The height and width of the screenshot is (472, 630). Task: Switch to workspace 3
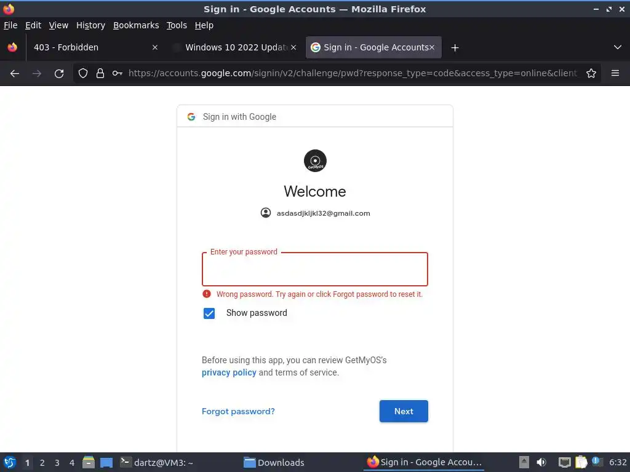point(57,463)
